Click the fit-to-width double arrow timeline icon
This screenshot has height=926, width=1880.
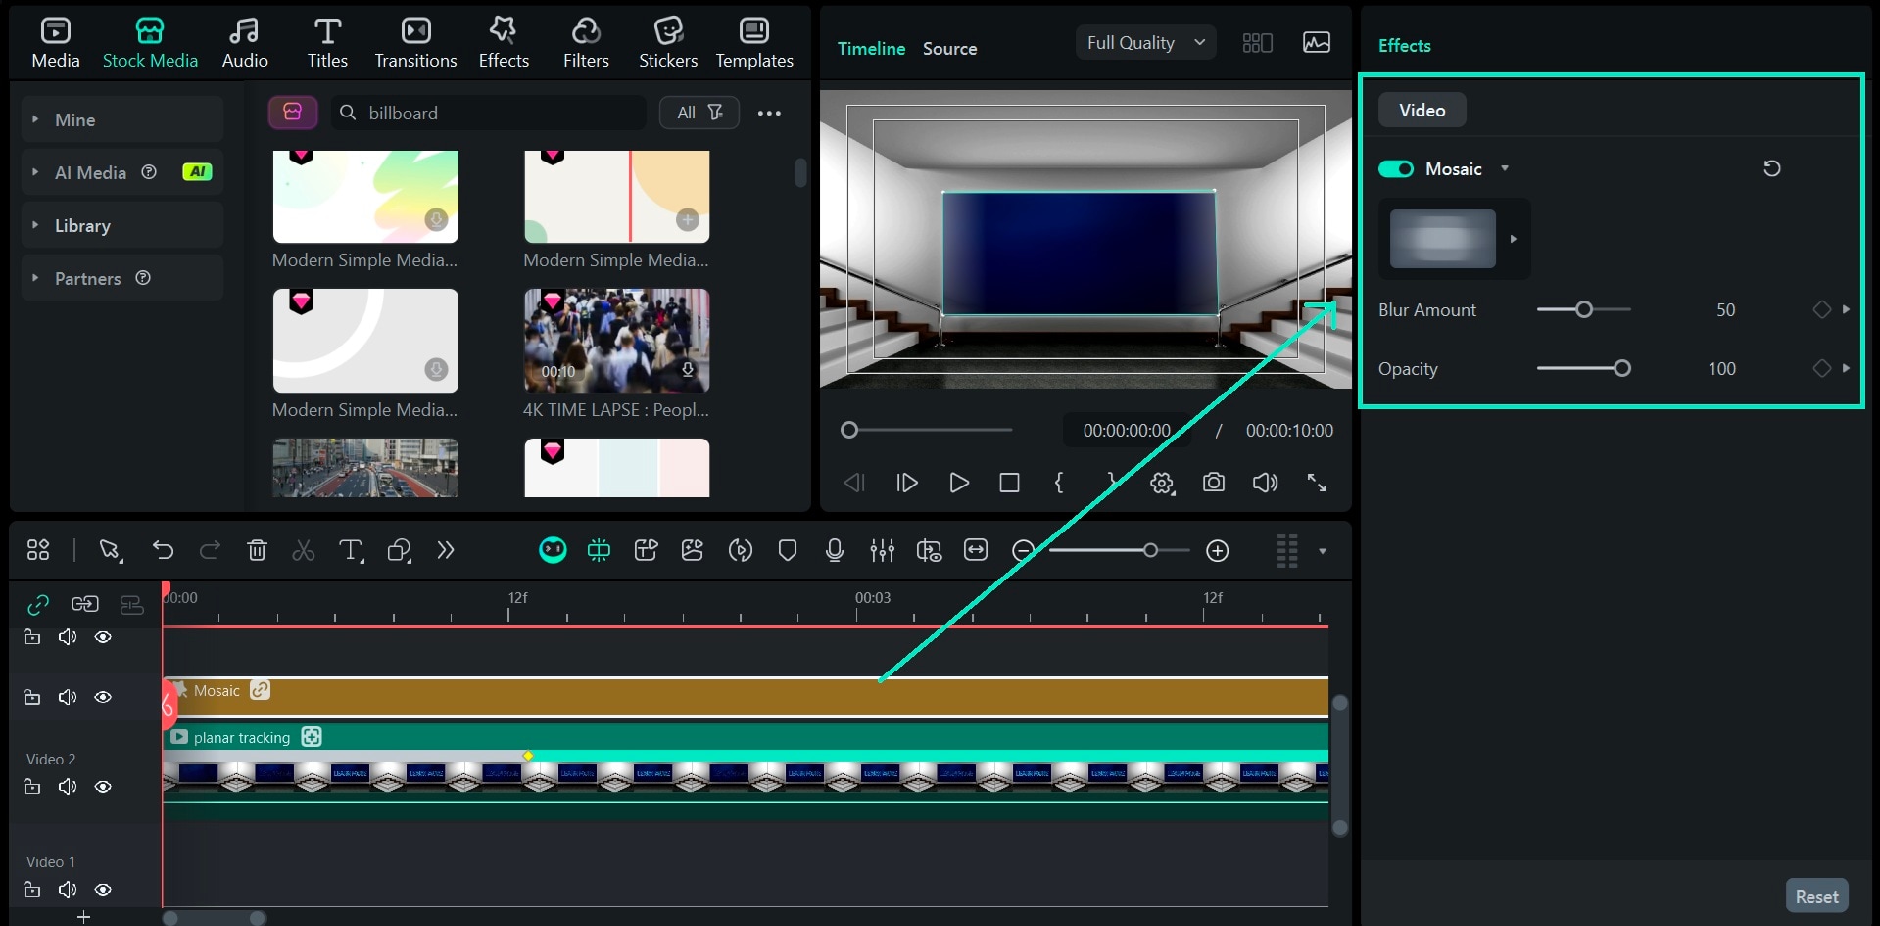(976, 550)
